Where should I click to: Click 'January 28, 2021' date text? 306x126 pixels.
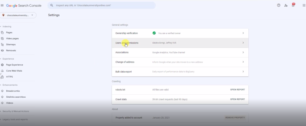point(161,118)
